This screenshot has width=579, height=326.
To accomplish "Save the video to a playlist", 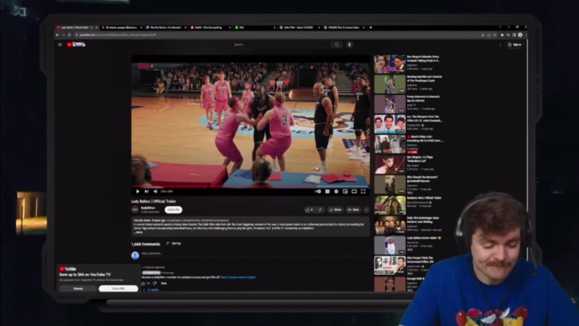I will click(353, 210).
